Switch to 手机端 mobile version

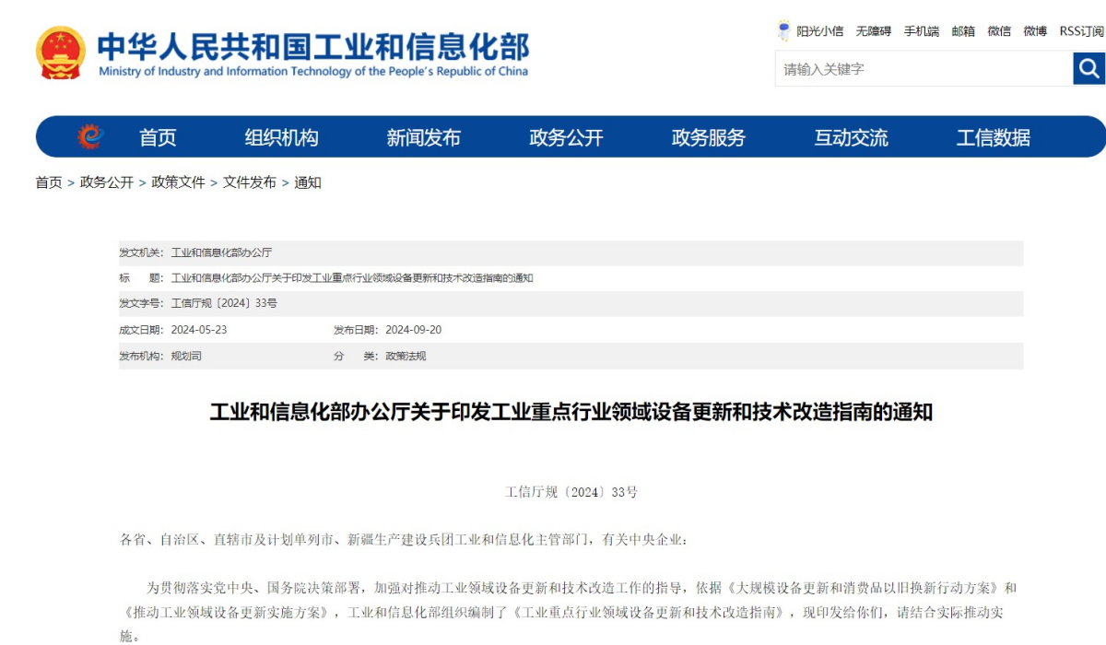(x=922, y=30)
